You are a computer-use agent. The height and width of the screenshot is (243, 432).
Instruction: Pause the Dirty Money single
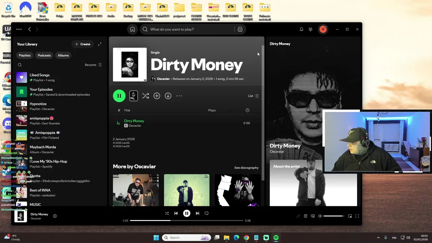click(119, 96)
